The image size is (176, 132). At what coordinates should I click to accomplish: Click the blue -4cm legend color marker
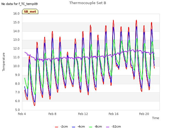[x=73, y=127]
